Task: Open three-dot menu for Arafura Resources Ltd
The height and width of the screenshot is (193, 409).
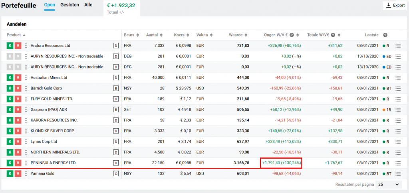Action: coord(26,46)
